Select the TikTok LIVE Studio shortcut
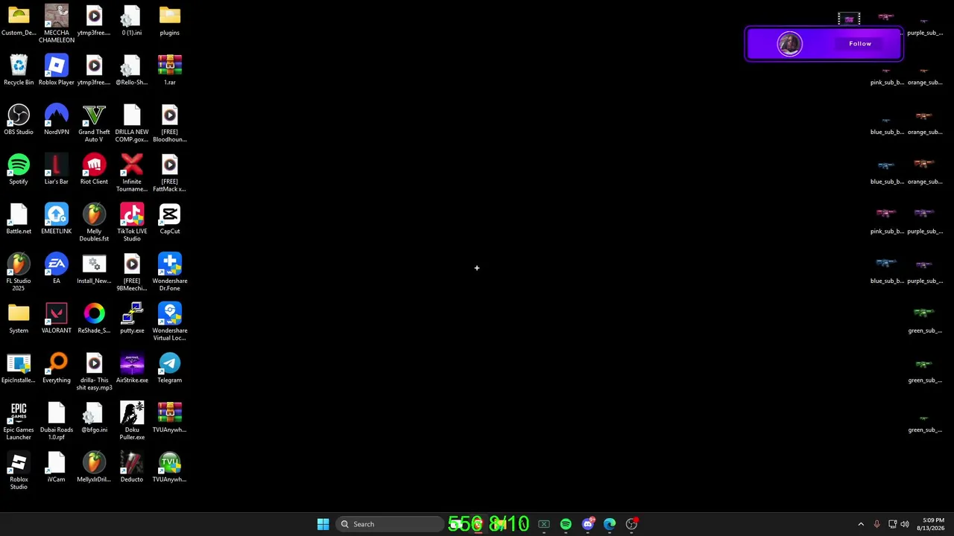 coord(132,223)
